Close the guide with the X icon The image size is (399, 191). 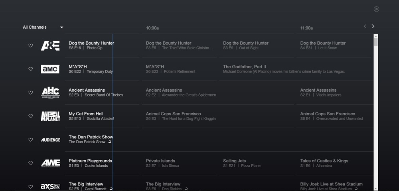coord(376,9)
